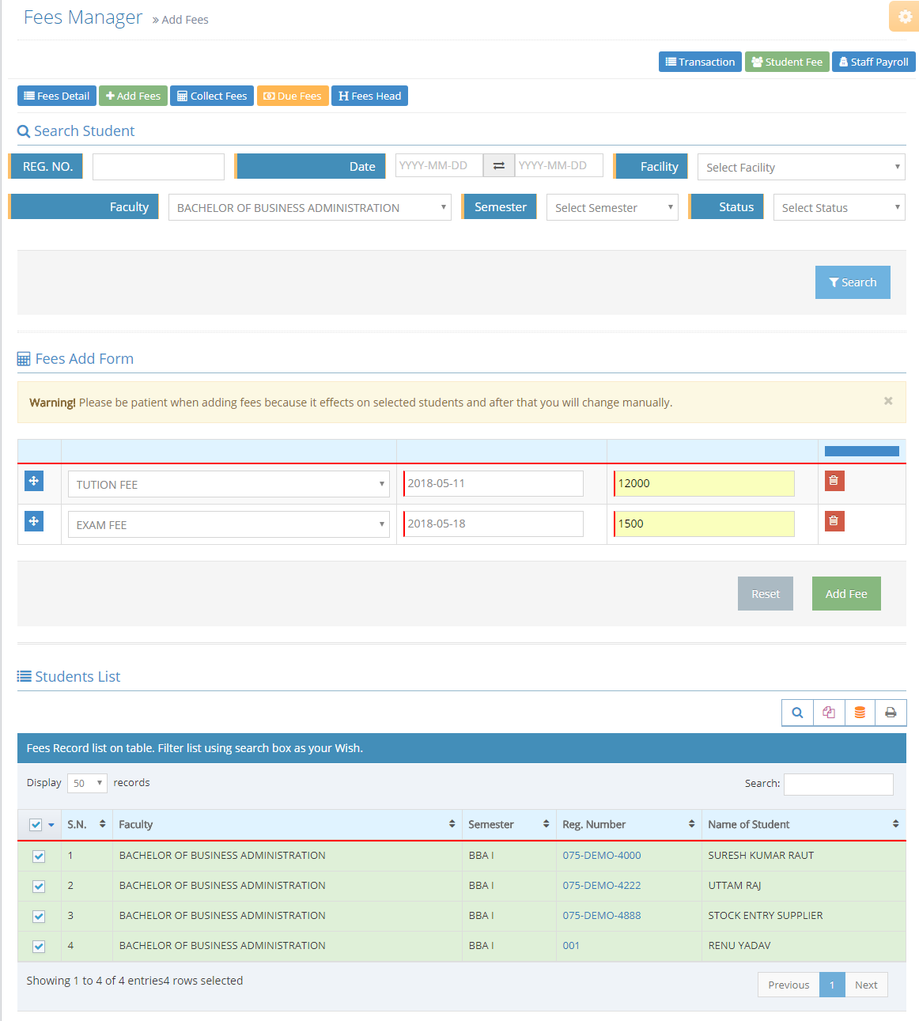Toggle the checkbox for RENU YADAV row
The image size is (919, 1021).
39,947
